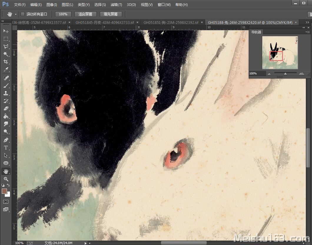Select the 导航器 panel tab

(256, 32)
